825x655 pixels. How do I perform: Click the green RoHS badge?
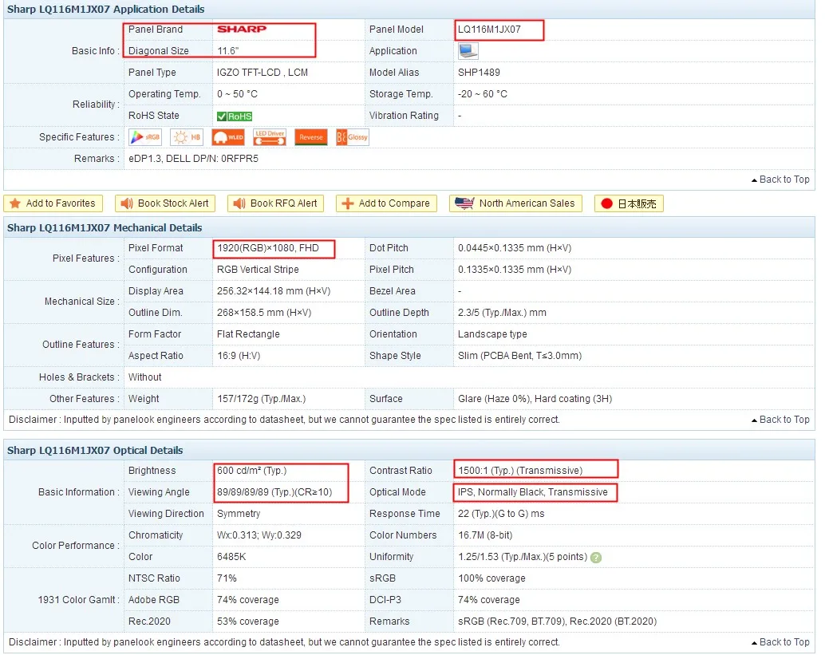235,116
